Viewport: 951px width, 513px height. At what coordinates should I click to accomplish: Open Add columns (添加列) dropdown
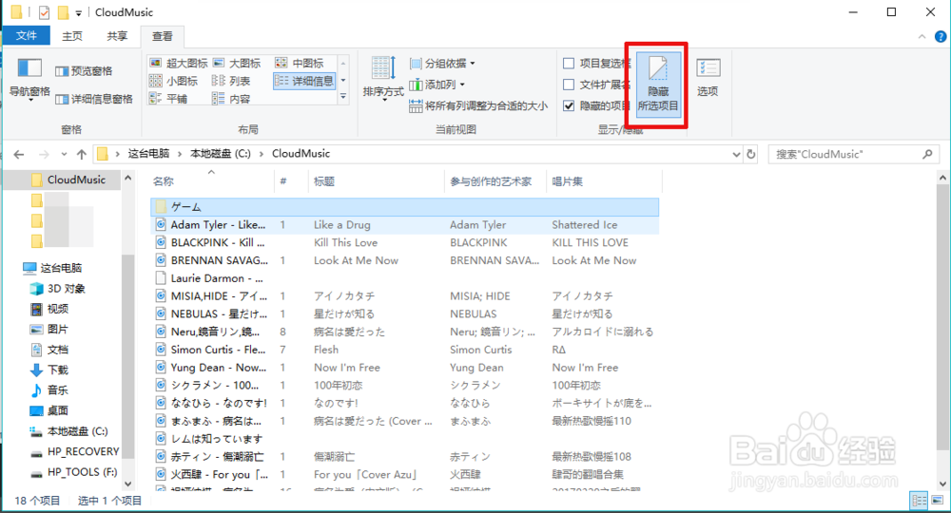[437, 85]
